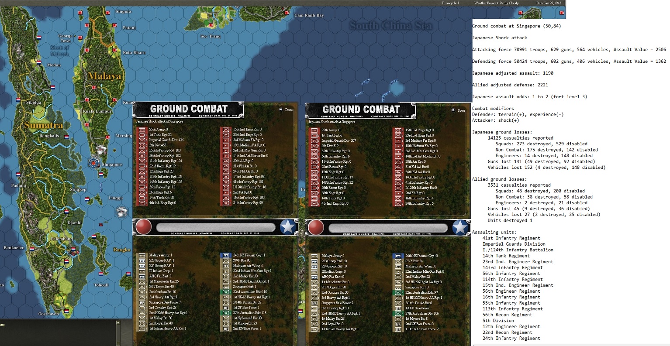Click the fort icon beside 'Singapore Fort: 1'
This screenshot has height=346, width=670.
coord(225,287)
